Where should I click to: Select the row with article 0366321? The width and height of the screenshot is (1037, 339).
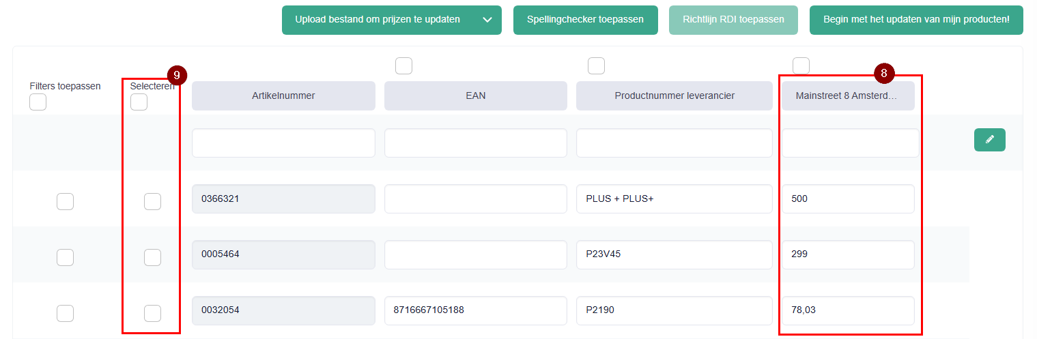pos(152,202)
